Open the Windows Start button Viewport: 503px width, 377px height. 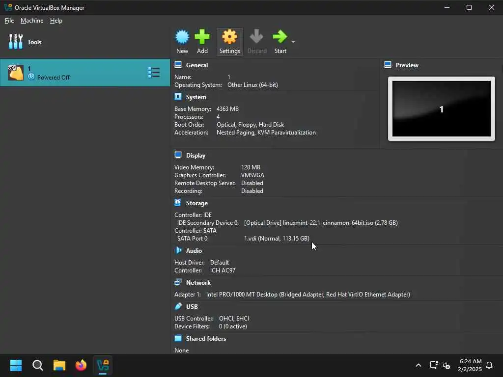[16, 365]
